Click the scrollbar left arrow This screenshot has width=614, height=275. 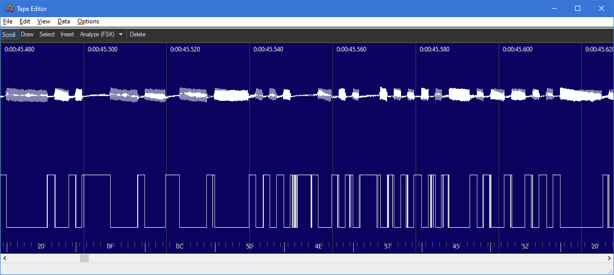(x=5, y=258)
